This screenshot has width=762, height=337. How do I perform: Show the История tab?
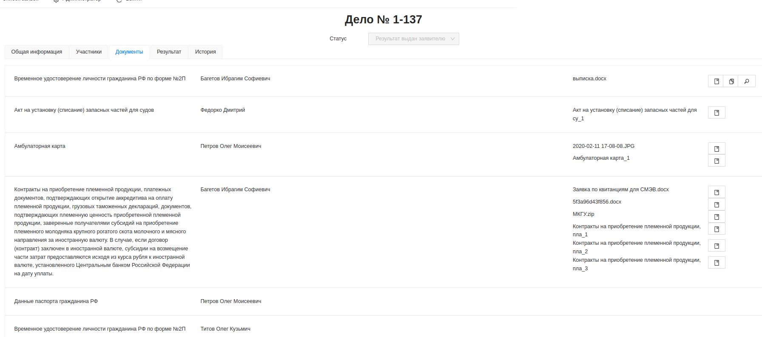point(205,52)
